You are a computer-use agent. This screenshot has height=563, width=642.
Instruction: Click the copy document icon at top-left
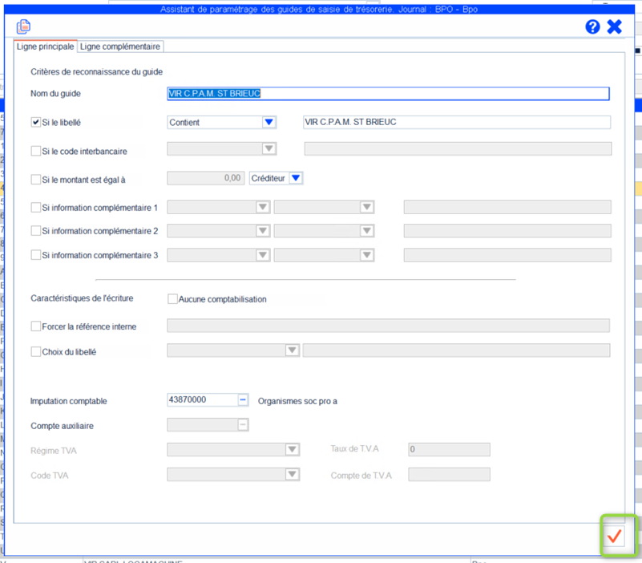click(x=23, y=27)
